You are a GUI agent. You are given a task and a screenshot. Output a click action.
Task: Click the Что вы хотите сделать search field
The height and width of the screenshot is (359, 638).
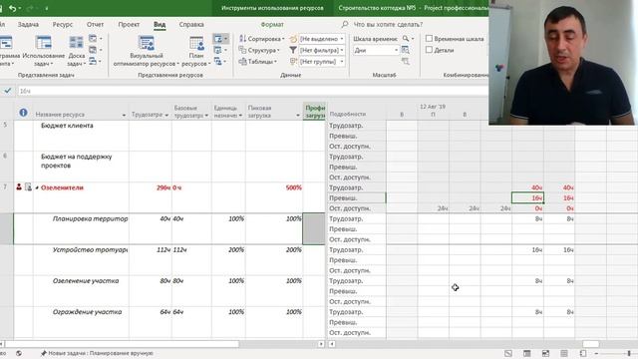coord(388,24)
